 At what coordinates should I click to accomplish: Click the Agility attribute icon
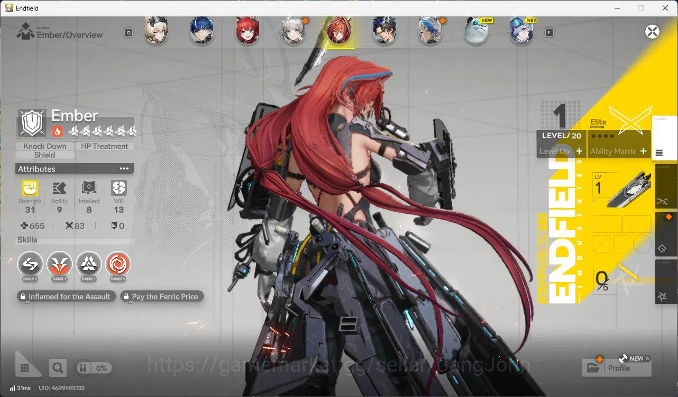[x=59, y=188]
